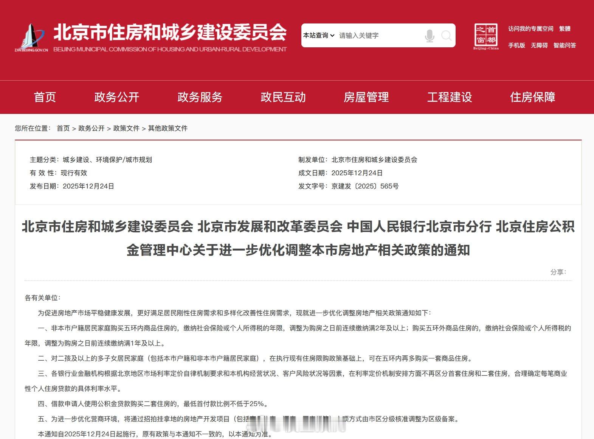Click the paragraph starting 为促进房地产市场平稳健康发展

(x=234, y=313)
